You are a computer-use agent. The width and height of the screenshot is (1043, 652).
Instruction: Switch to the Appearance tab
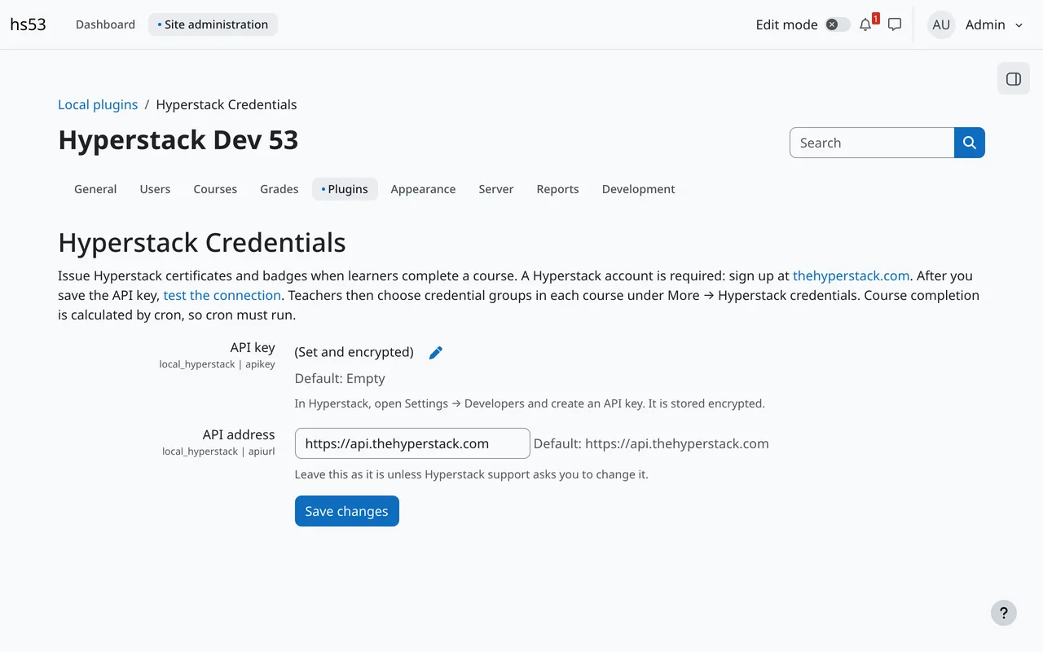click(423, 189)
